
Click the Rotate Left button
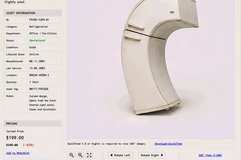[x=121, y=155]
